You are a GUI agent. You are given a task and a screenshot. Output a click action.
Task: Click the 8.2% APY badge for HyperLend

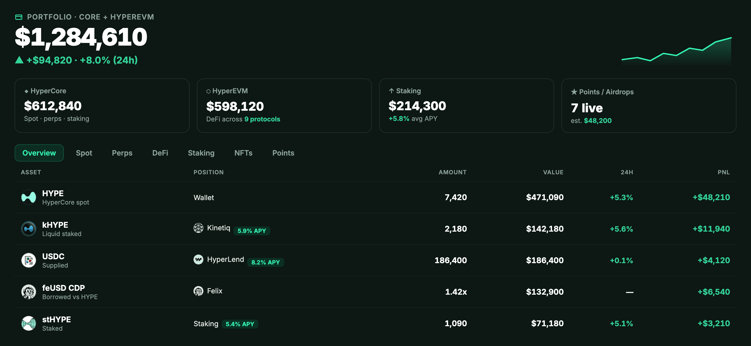pyautogui.click(x=266, y=262)
